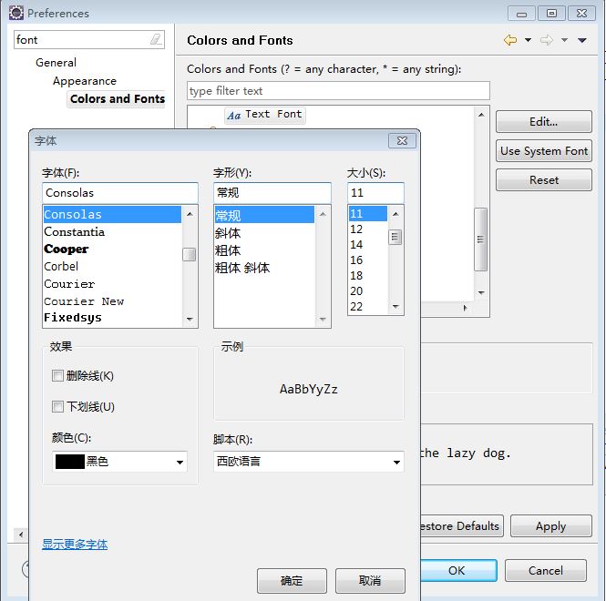Viewport: 606px width, 601px height.
Task: Select Constantia in the font list
Action: (112, 231)
